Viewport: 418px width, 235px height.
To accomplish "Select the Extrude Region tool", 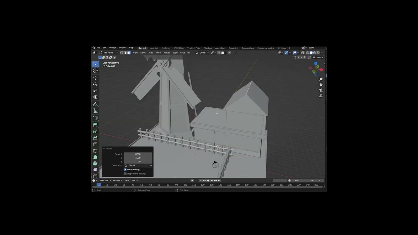I will pyautogui.click(x=95, y=125).
